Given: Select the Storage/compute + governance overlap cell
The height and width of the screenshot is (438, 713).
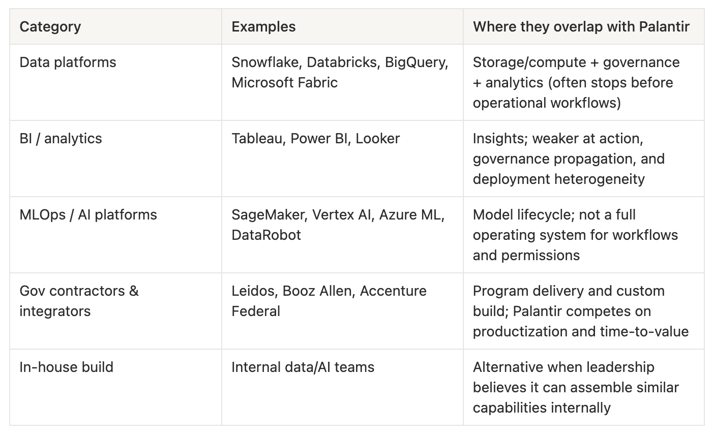Looking at the screenshot, I should (x=576, y=82).
